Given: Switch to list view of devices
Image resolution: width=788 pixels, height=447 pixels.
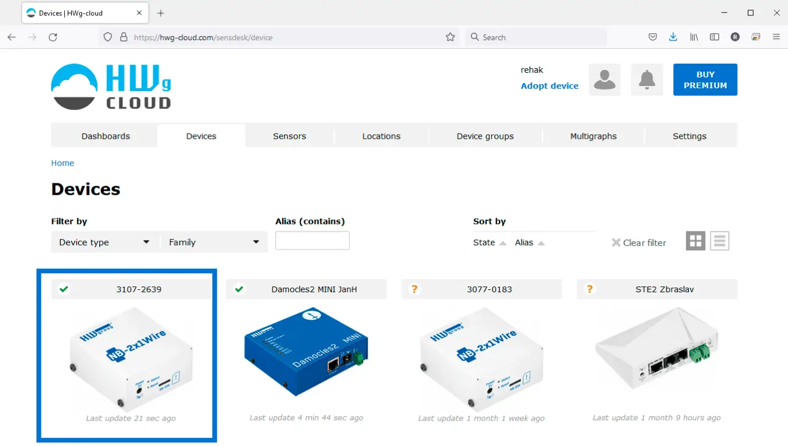Looking at the screenshot, I should click(720, 241).
